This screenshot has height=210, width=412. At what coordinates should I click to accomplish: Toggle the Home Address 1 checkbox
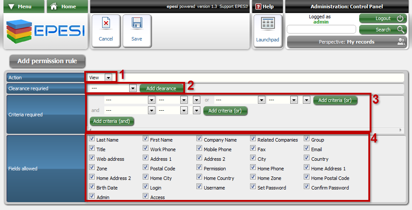(x=307, y=167)
